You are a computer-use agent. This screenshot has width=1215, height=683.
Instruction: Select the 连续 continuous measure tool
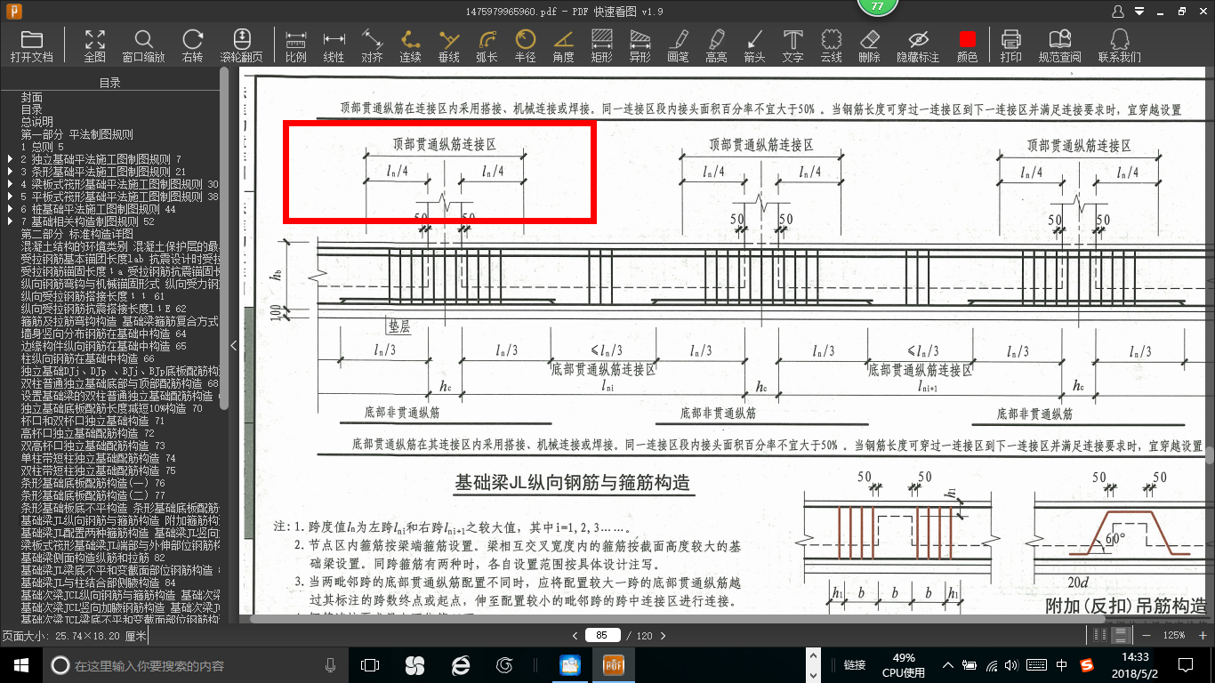[x=411, y=45]
